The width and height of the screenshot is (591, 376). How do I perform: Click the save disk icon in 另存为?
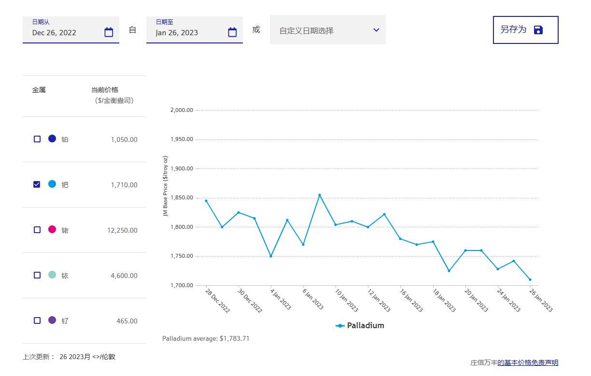pyautogui.click(x=538, y=30)
